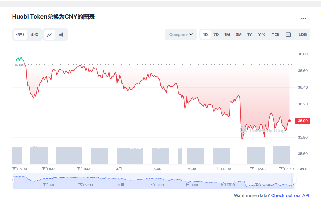This screenshot has width=321, height=209.
Task: Grab the left handle of range slider
Action: pos(13,180)
